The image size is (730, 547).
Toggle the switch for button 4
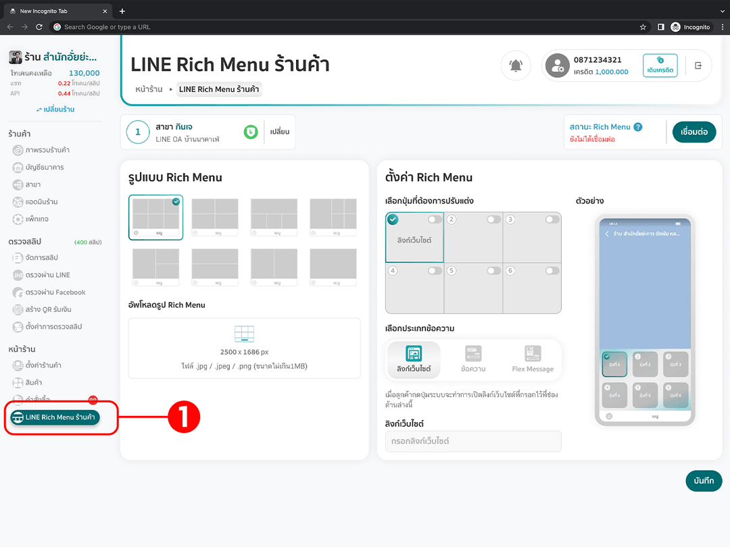pyautogui.click(x=435, y=271)
